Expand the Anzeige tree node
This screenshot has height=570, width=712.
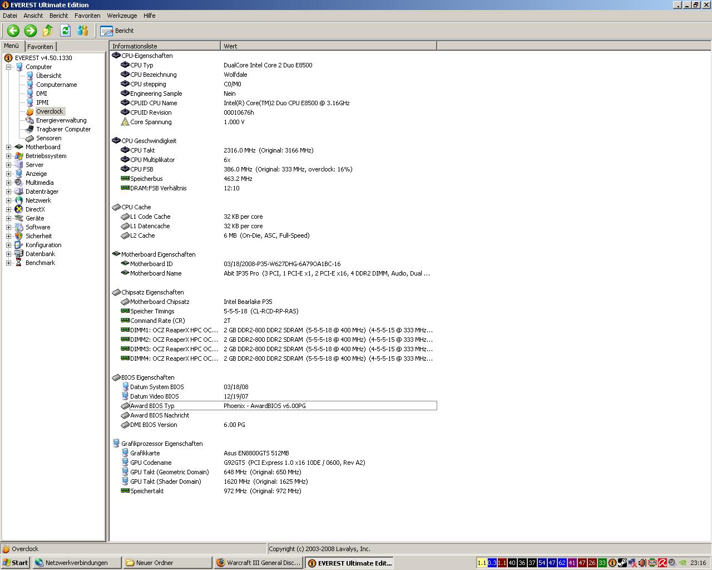tap(9, 174)
